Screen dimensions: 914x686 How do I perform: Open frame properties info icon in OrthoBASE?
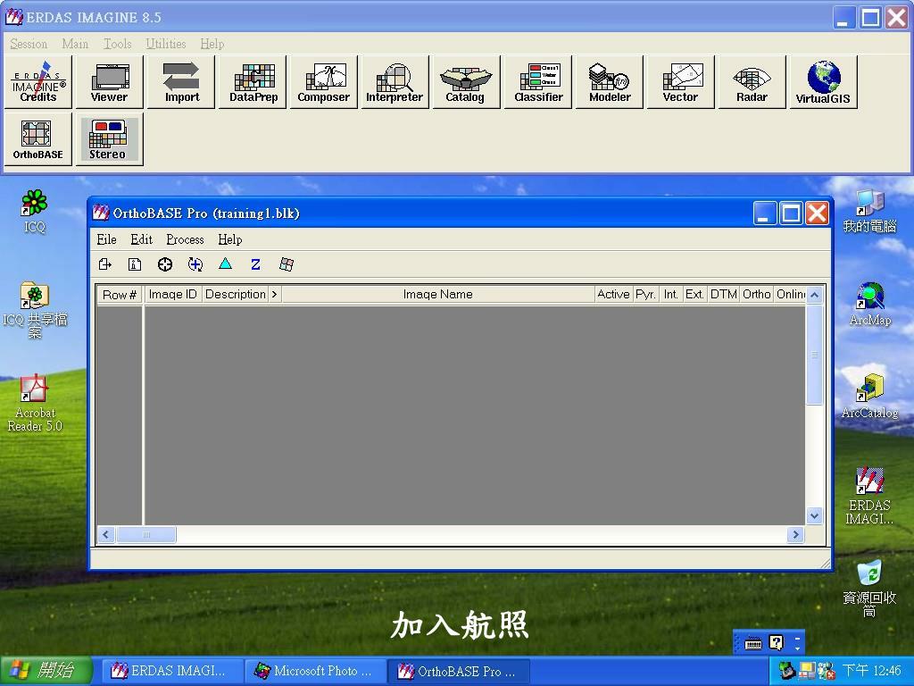point(135,264)
